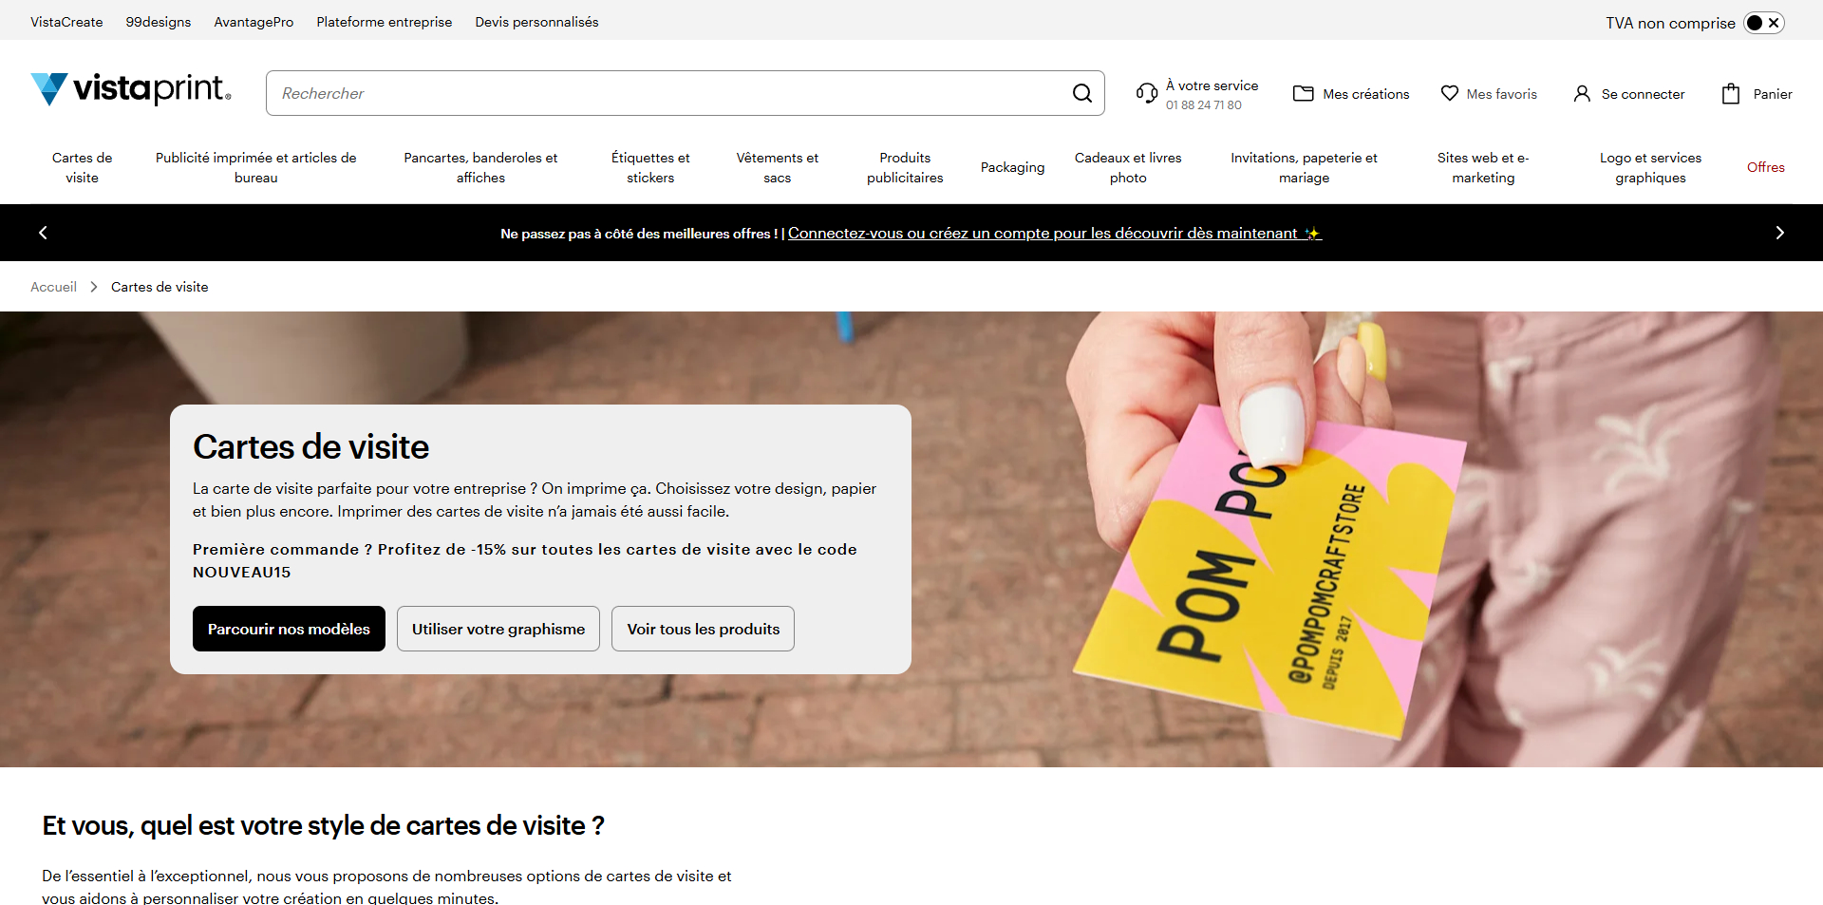The width and height of the screenshot is (1823, 905).
Task: Open Cartes de visite menu
Action: [83, 167]
